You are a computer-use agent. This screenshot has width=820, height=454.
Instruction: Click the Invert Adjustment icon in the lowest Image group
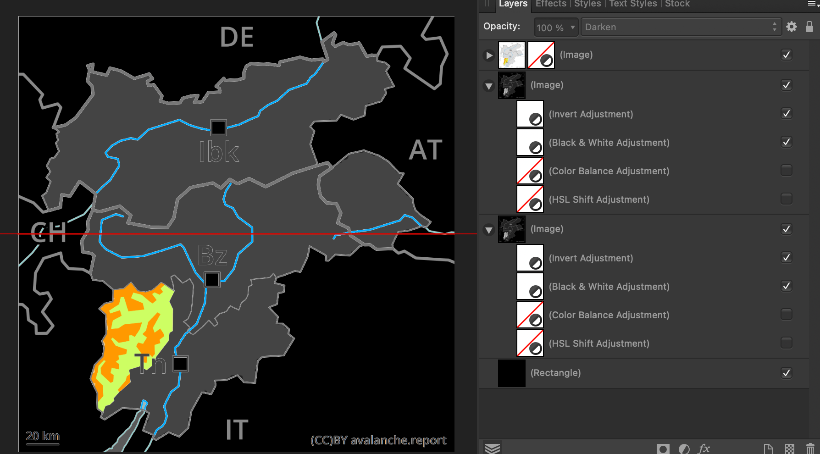tap(530, 258)
